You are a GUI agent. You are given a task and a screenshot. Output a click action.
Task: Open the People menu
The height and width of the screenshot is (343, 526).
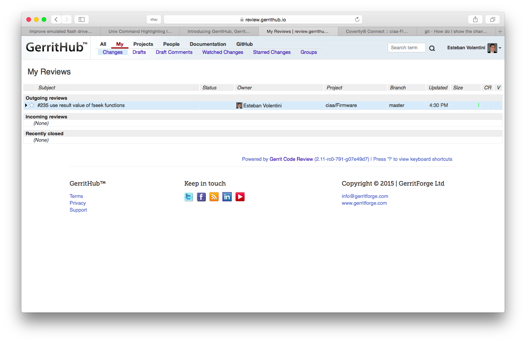[171, 44]
